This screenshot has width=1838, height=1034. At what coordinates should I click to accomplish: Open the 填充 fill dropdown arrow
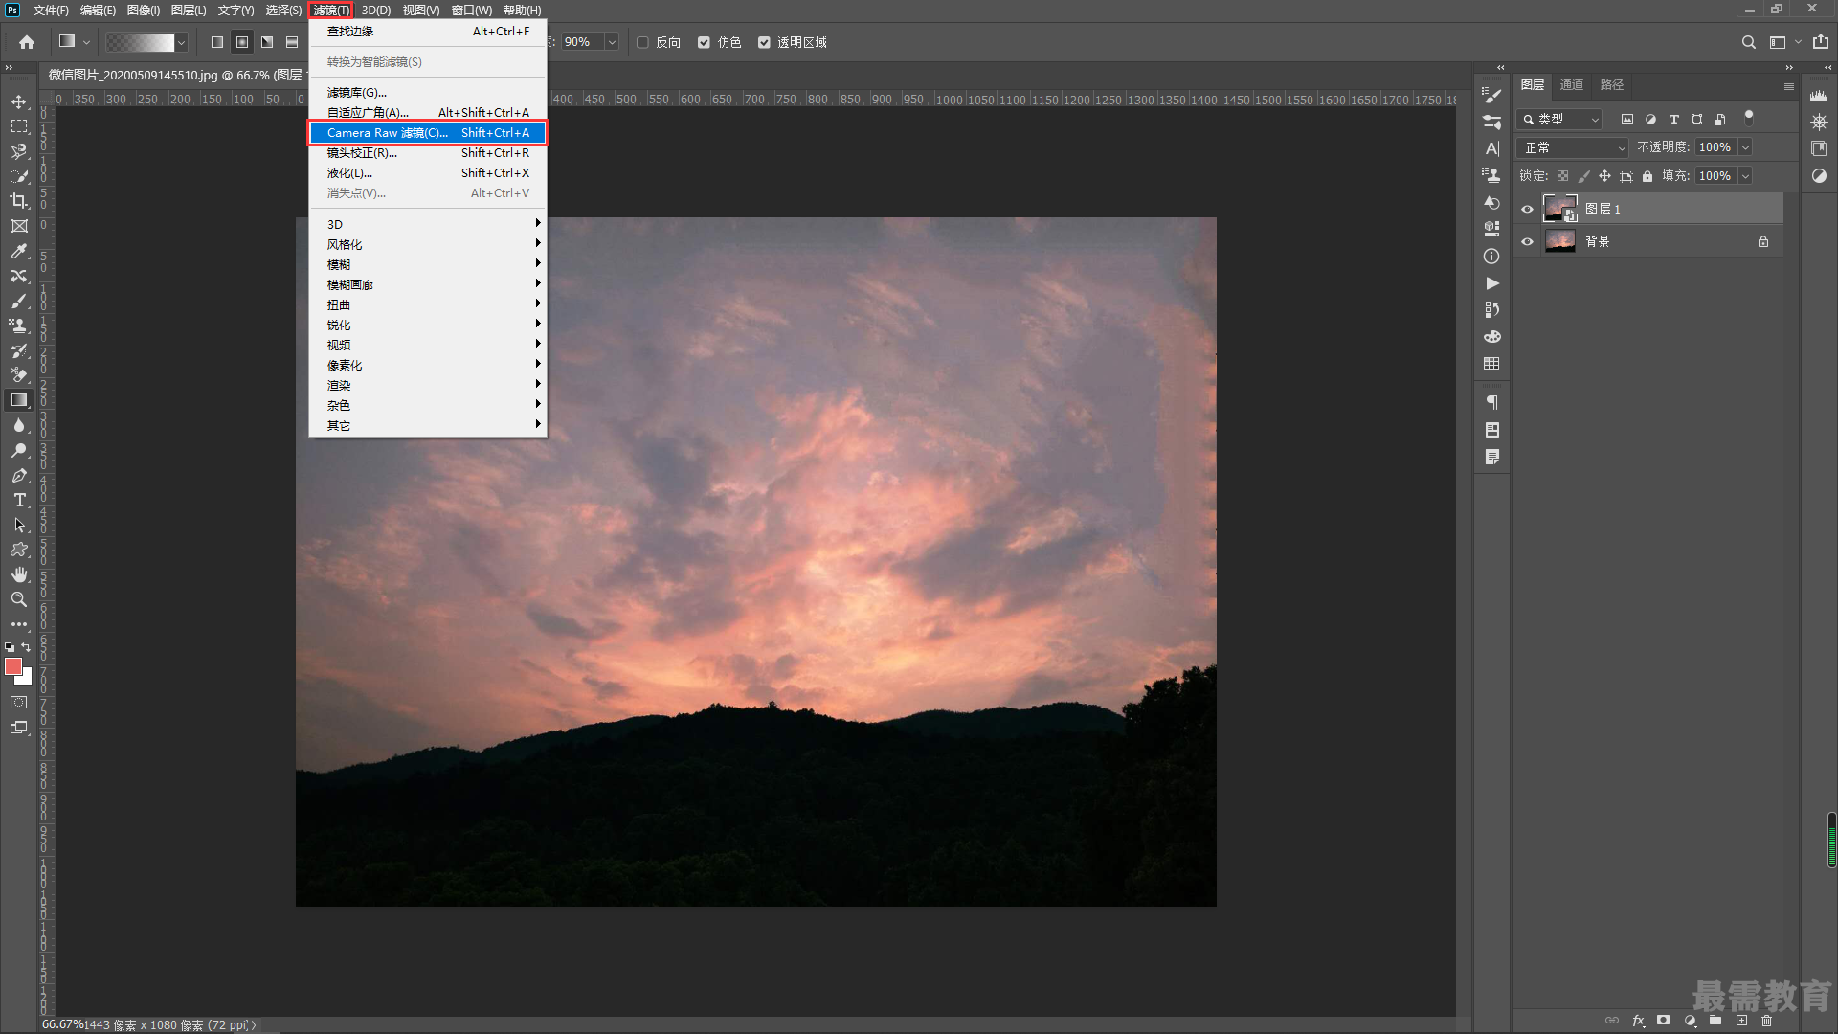pos(1745,176)
